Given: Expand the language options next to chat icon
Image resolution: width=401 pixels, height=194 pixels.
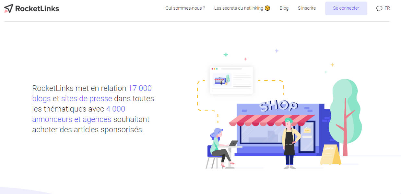Looking at the screenshot, I should click(387, 8).
